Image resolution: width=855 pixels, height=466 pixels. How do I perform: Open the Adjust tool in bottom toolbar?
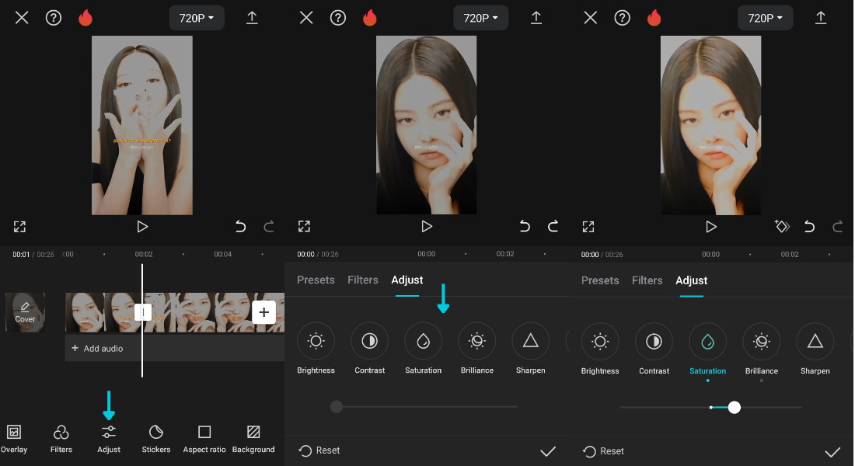coord(109,440)
